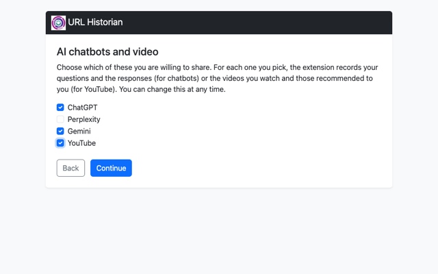Image resolution: width=438 pixels, height=274 pixels.
Task: Click the Gemini label text
Action: click(x=79, y=131)
